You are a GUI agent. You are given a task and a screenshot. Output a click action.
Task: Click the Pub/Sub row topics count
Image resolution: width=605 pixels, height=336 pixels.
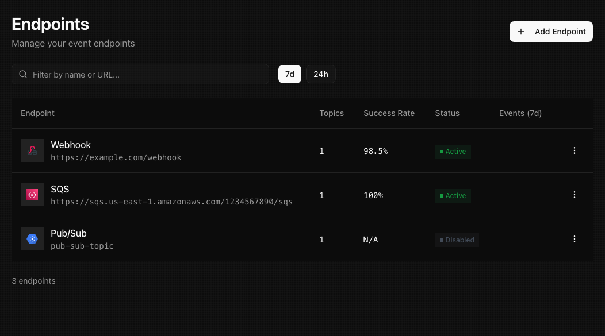point(322,240)
